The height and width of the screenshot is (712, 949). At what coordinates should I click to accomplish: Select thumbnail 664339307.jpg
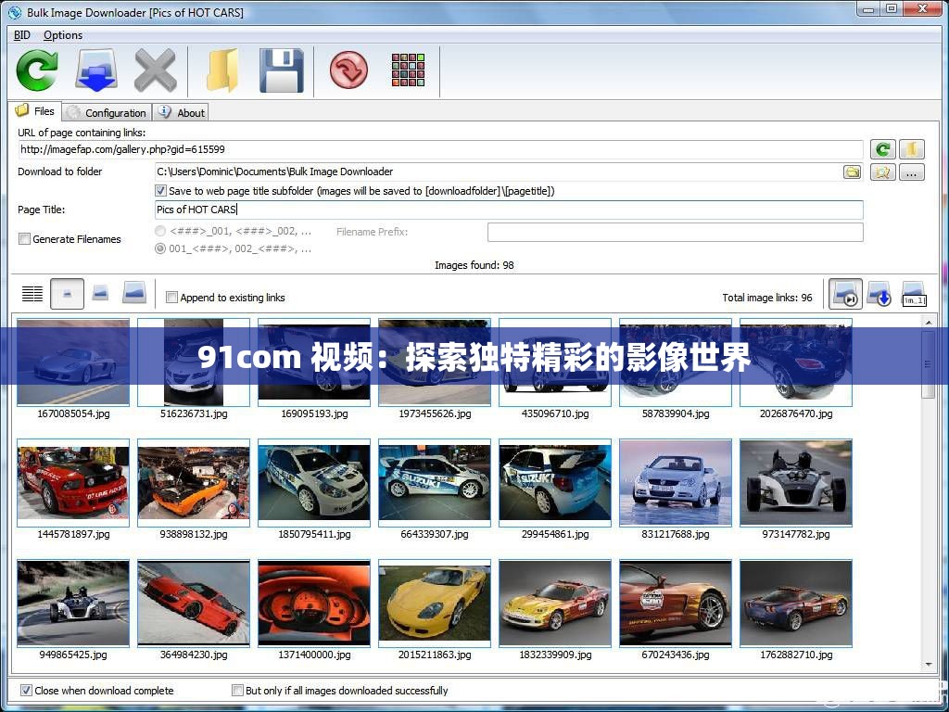[434, 482]
